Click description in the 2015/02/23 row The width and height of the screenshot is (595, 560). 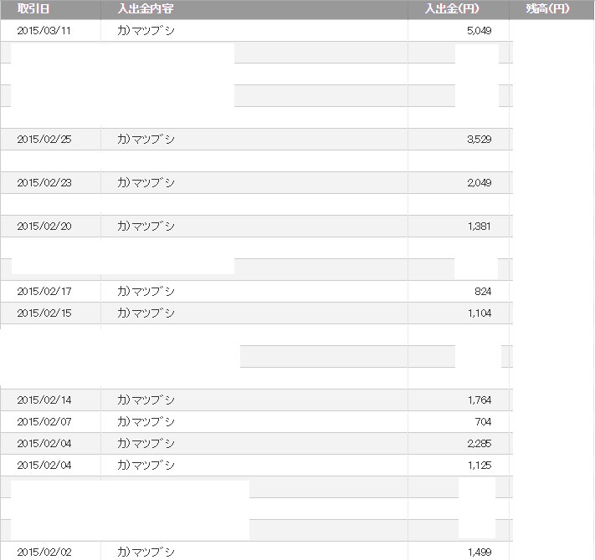click(x=146, y=182)
